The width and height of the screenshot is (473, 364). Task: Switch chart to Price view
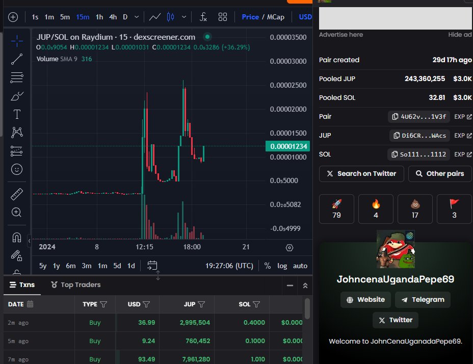click(x=250, y=17)
